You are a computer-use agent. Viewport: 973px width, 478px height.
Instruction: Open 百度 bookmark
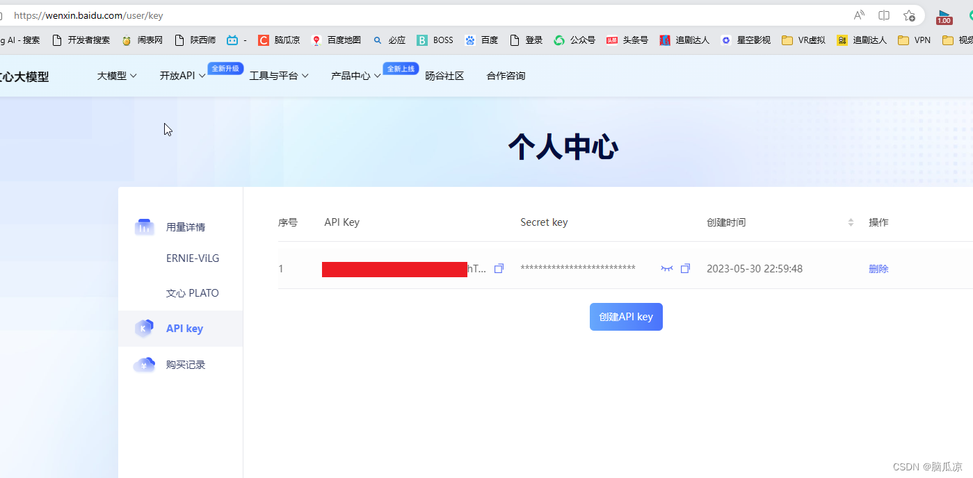[x=481, y=40]
